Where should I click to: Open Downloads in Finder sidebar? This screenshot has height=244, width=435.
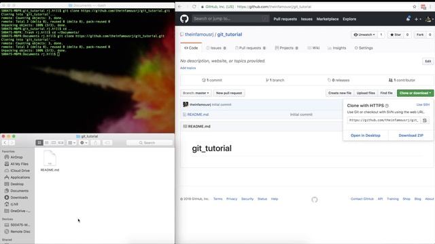point(19,197)
